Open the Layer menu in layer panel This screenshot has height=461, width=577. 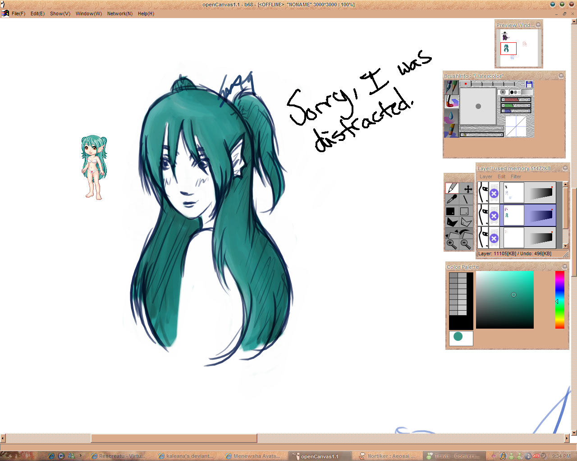(486, 176)
